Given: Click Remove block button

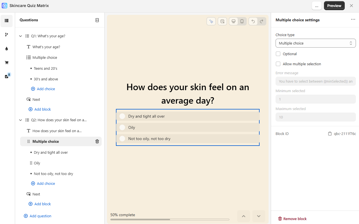Looking at the screenshot, I should point(292,219).
